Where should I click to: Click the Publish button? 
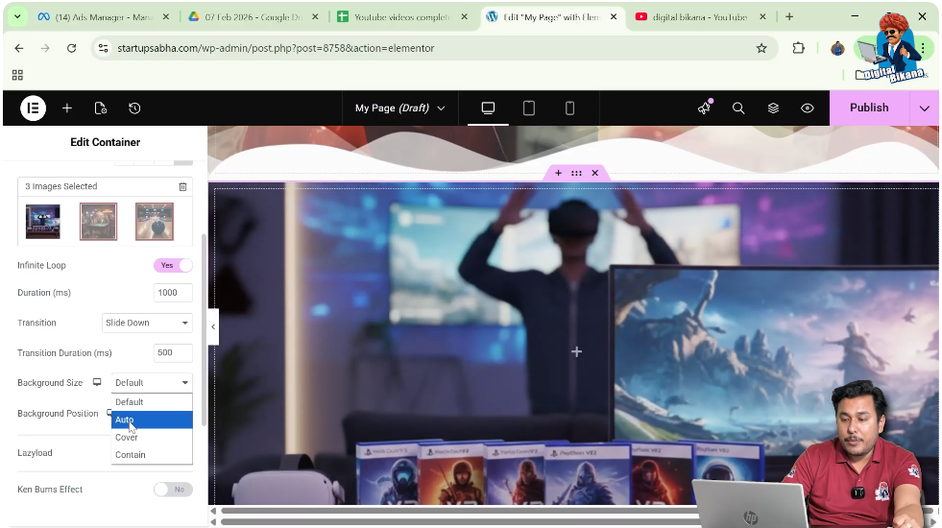pos(869,108)
